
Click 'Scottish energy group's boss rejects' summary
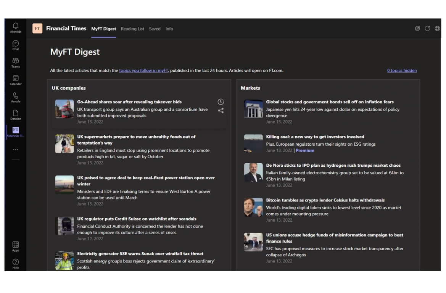point(146,264)
